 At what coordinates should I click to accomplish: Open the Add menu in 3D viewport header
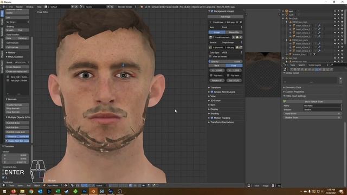29,185
